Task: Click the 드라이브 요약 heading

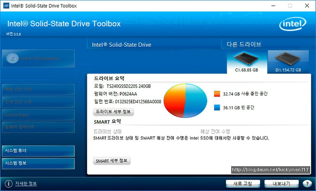Action: point(109,78)
